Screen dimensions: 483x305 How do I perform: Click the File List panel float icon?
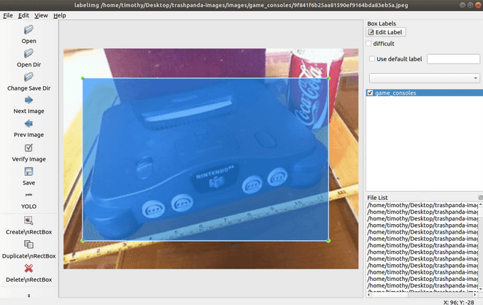tap(481, 198)
